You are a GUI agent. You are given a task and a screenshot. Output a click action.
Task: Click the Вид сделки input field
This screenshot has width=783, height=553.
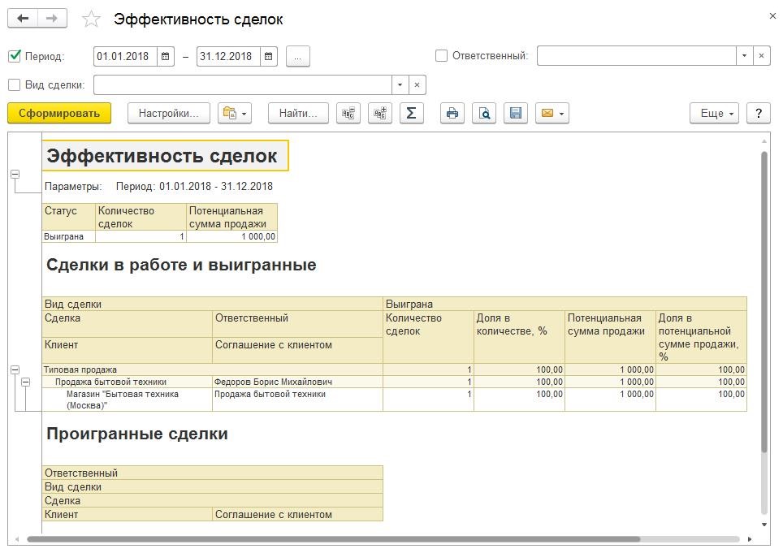[243, 84]
